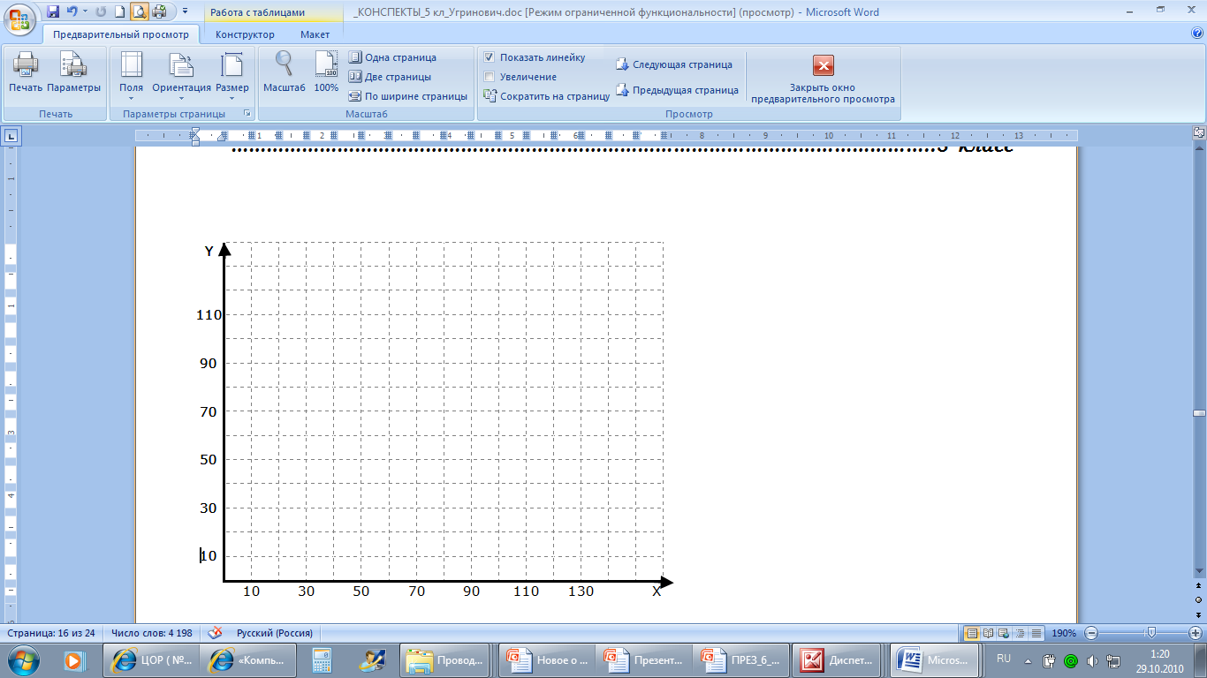
Task: Uncheck Показать линейку checkbox
Action: coord(489,57)
